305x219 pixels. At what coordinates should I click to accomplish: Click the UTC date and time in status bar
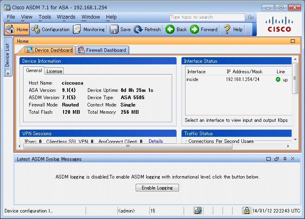click(x=276, y=211)
